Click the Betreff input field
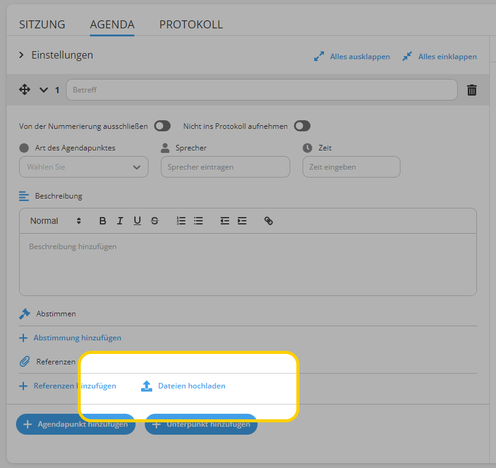The image size is (496, 468). pyautogui.click(x=262, y=90)
